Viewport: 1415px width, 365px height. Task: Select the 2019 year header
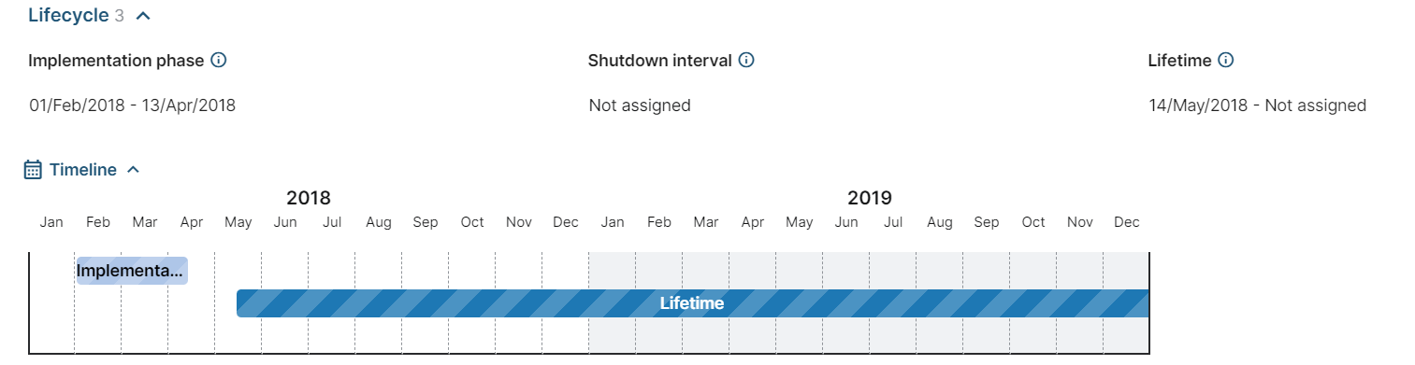[870, 198]
